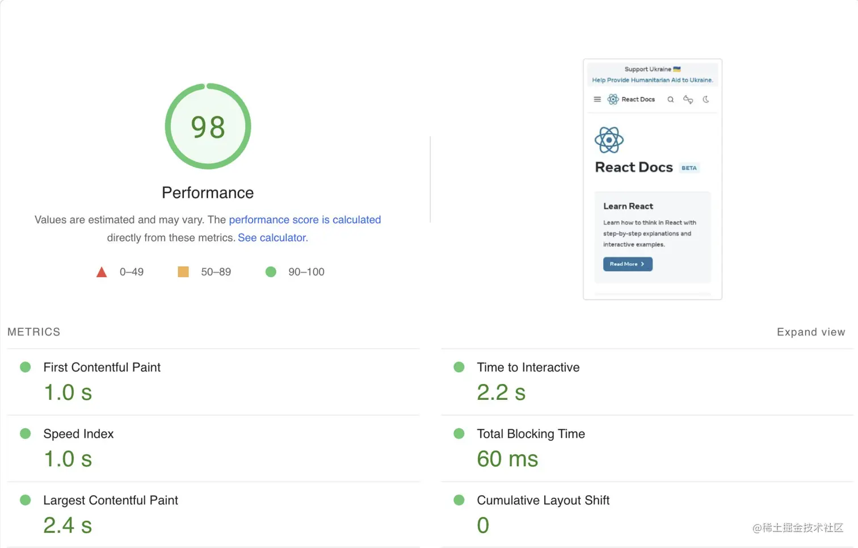The width and height of the screenshot is (858, 548).
Task: Click the large React atom logo in preview
Action: 609,140
